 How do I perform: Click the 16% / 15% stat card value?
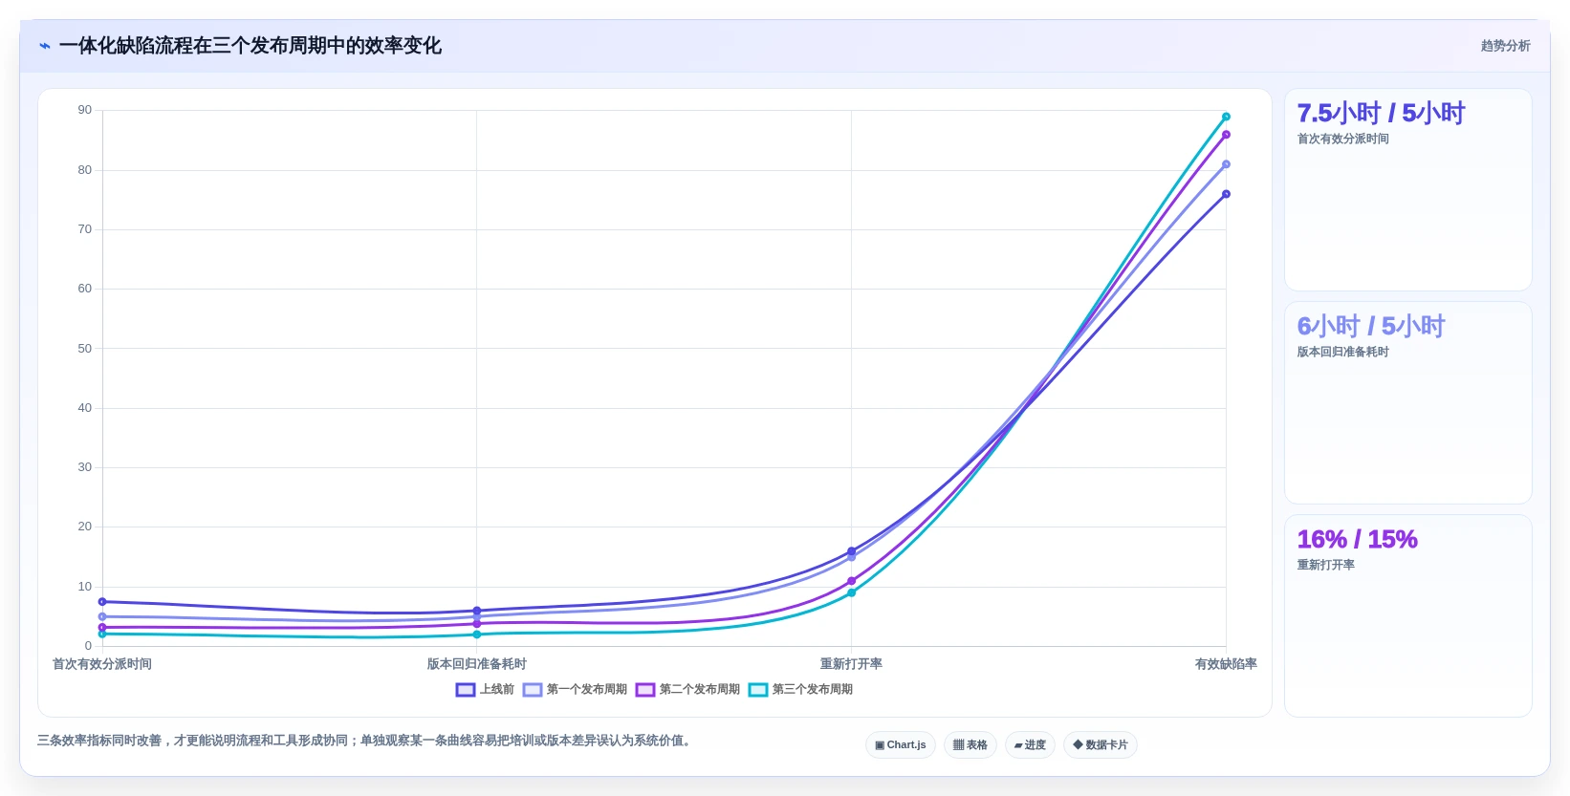pos(1357,540)
